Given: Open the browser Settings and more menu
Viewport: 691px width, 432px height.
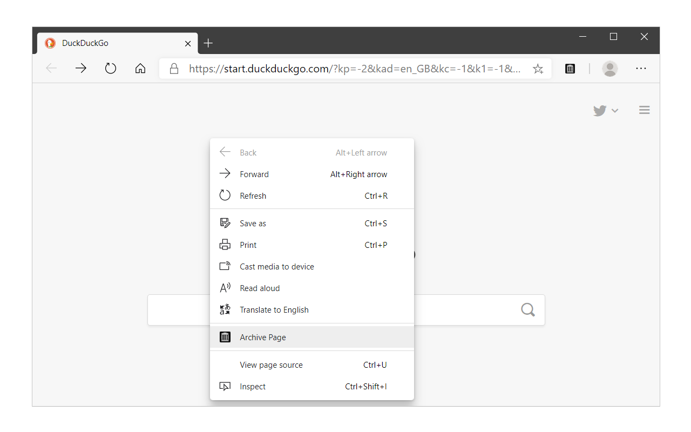Looking at the screenshot, I should point(641,69).
